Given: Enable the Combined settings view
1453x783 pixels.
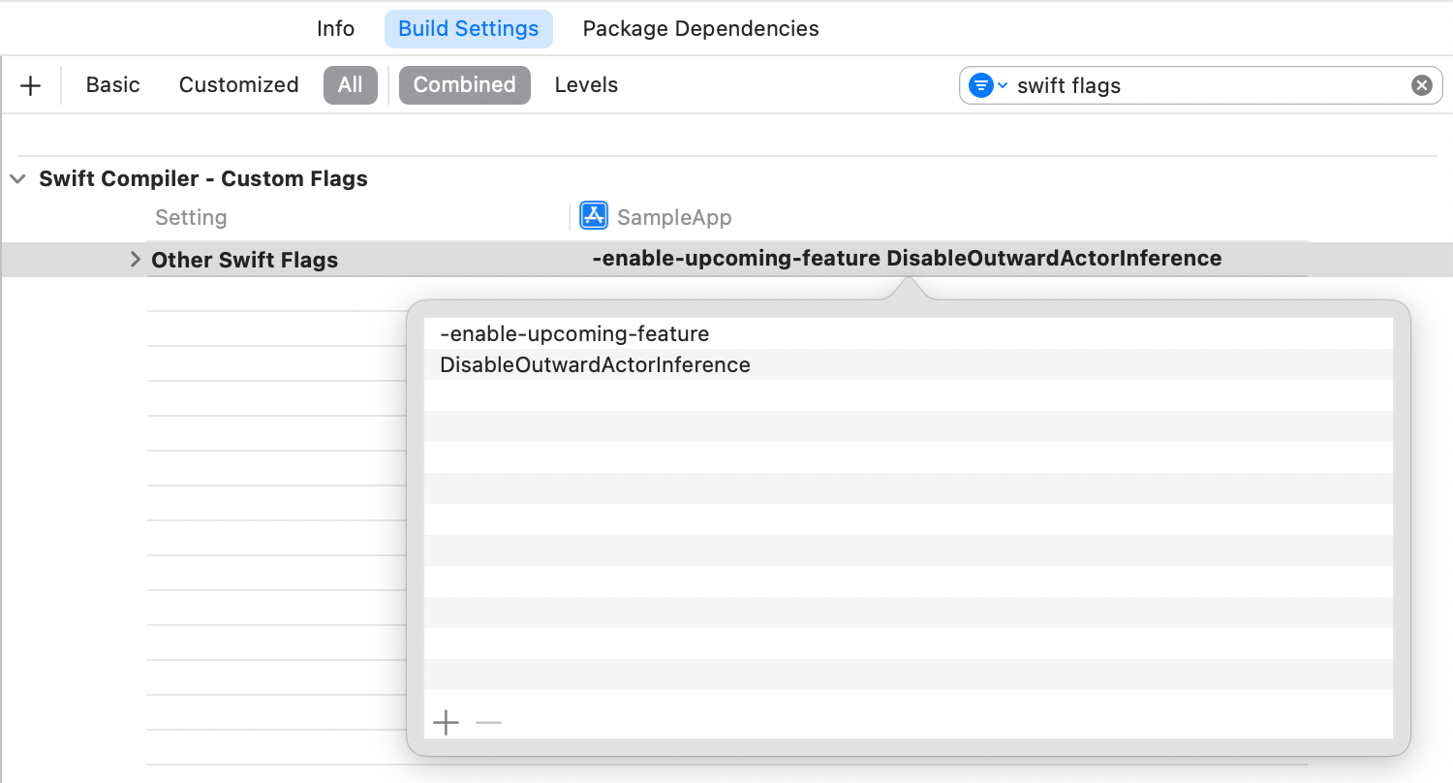Looking at the screenshot, I should pyautogui.click(x=464, y=84).
